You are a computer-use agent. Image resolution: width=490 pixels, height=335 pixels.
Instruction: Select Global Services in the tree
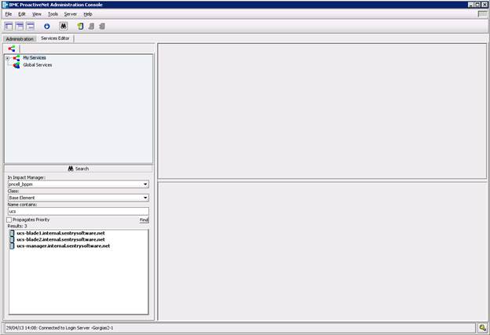pos(37,65)
